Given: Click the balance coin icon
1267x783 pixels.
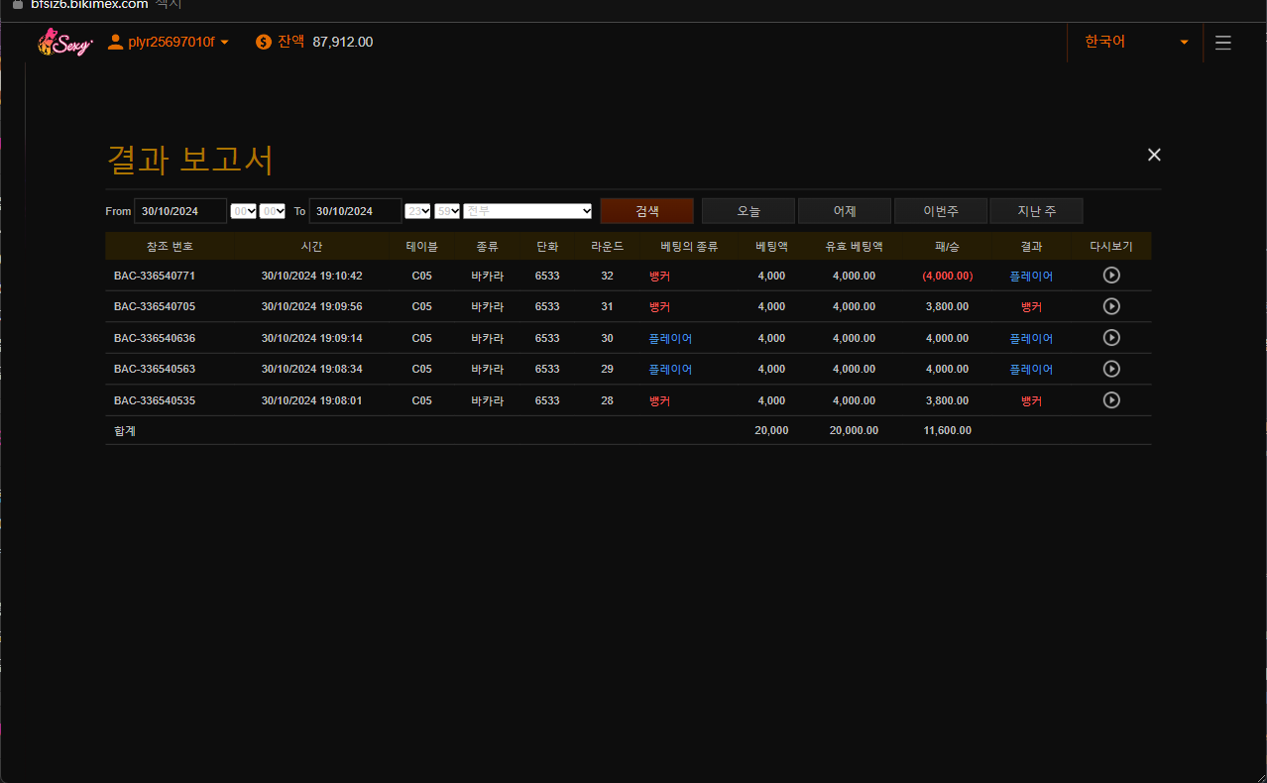Looking at the screenshot, I should coord(263,42).
